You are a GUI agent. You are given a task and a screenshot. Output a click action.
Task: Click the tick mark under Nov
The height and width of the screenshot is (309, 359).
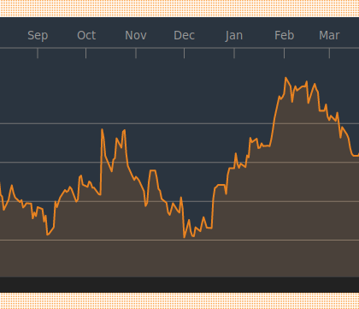coord(136,53)
